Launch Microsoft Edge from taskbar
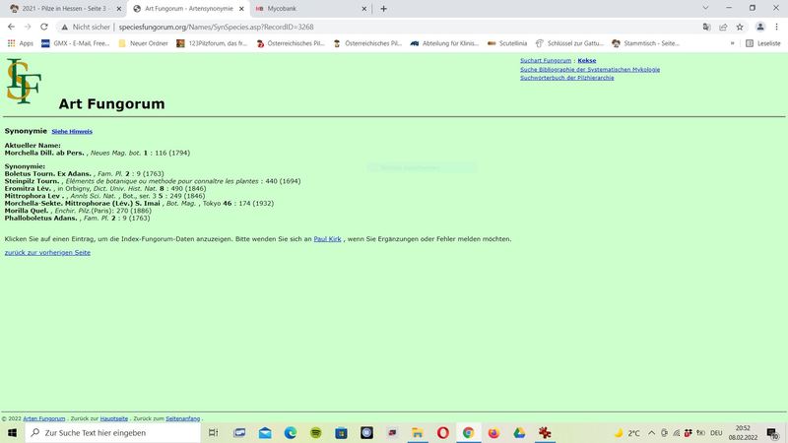The height and width of the screenshot is (443, 788). coord(291,433)
